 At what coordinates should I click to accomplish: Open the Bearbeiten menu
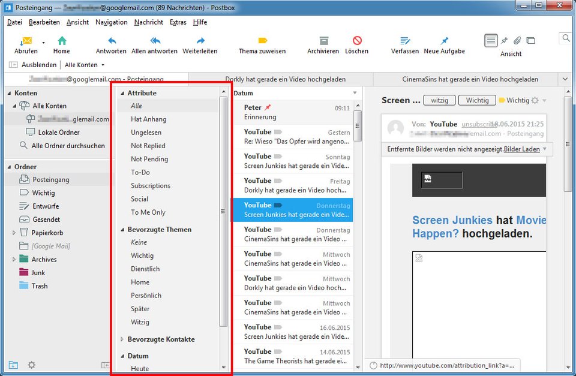(x=44, y=22)
